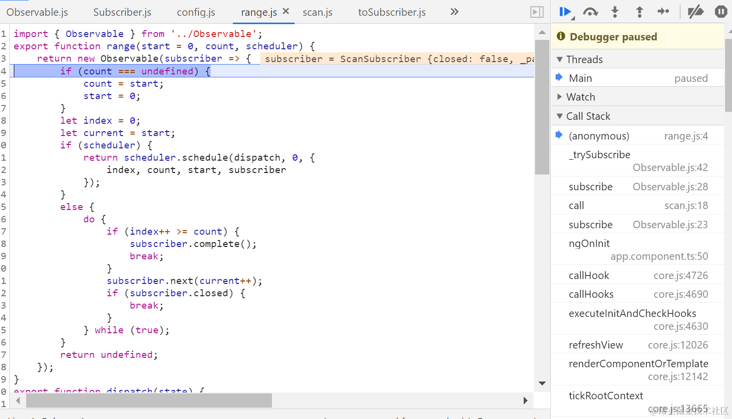
Task: Toggle pause on exceptions
Action: pyautogui.click(x=721, y=12)
